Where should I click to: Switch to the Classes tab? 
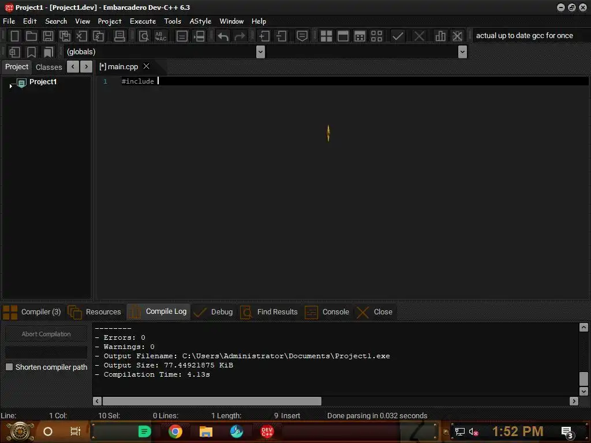coord(48,67)
